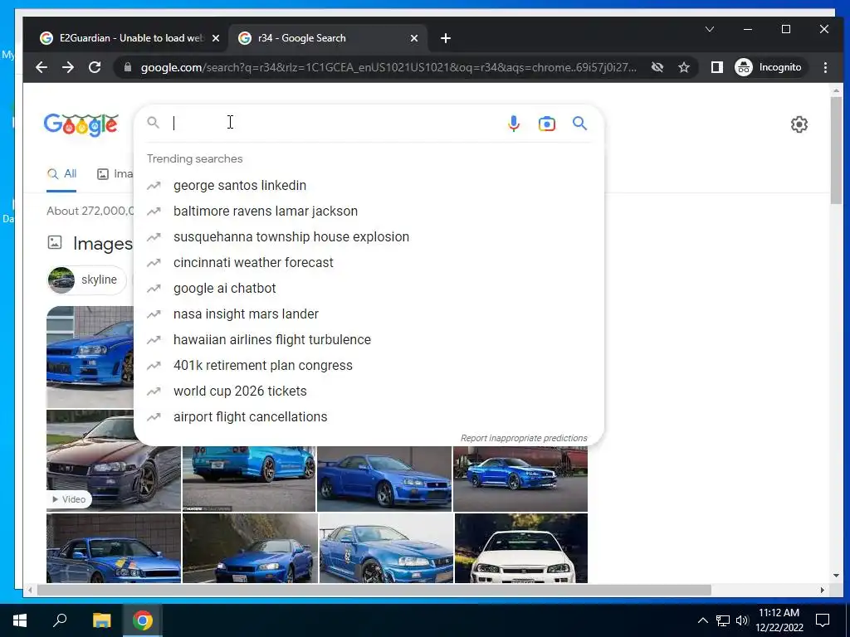Screen dimensions: 850x637
Task: Open File Explorer from the taskbar
Action: (x=101, y=620)
